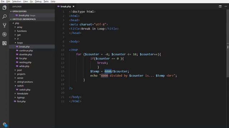Open the Extensions view
Screen dimensions: 229x128
[5, 43]
